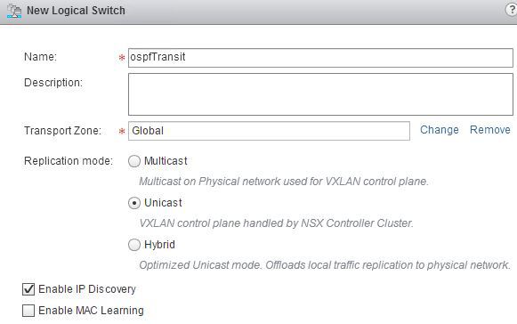Viewport: 517px width, 324px height.
Task: Click the logical switch icon in title bar
Action: (x=14, y=11)
